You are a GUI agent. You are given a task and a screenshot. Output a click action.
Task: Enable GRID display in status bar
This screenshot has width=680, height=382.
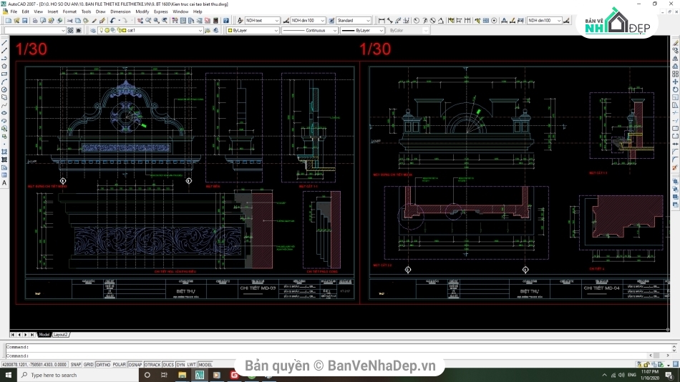(x=88, y=364)
